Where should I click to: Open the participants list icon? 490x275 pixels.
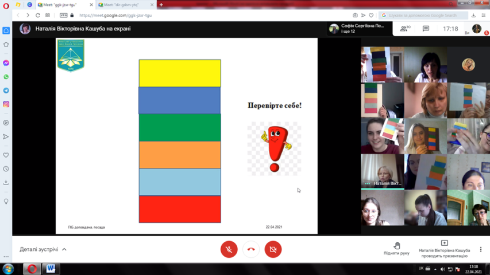(x=404, y=29)
